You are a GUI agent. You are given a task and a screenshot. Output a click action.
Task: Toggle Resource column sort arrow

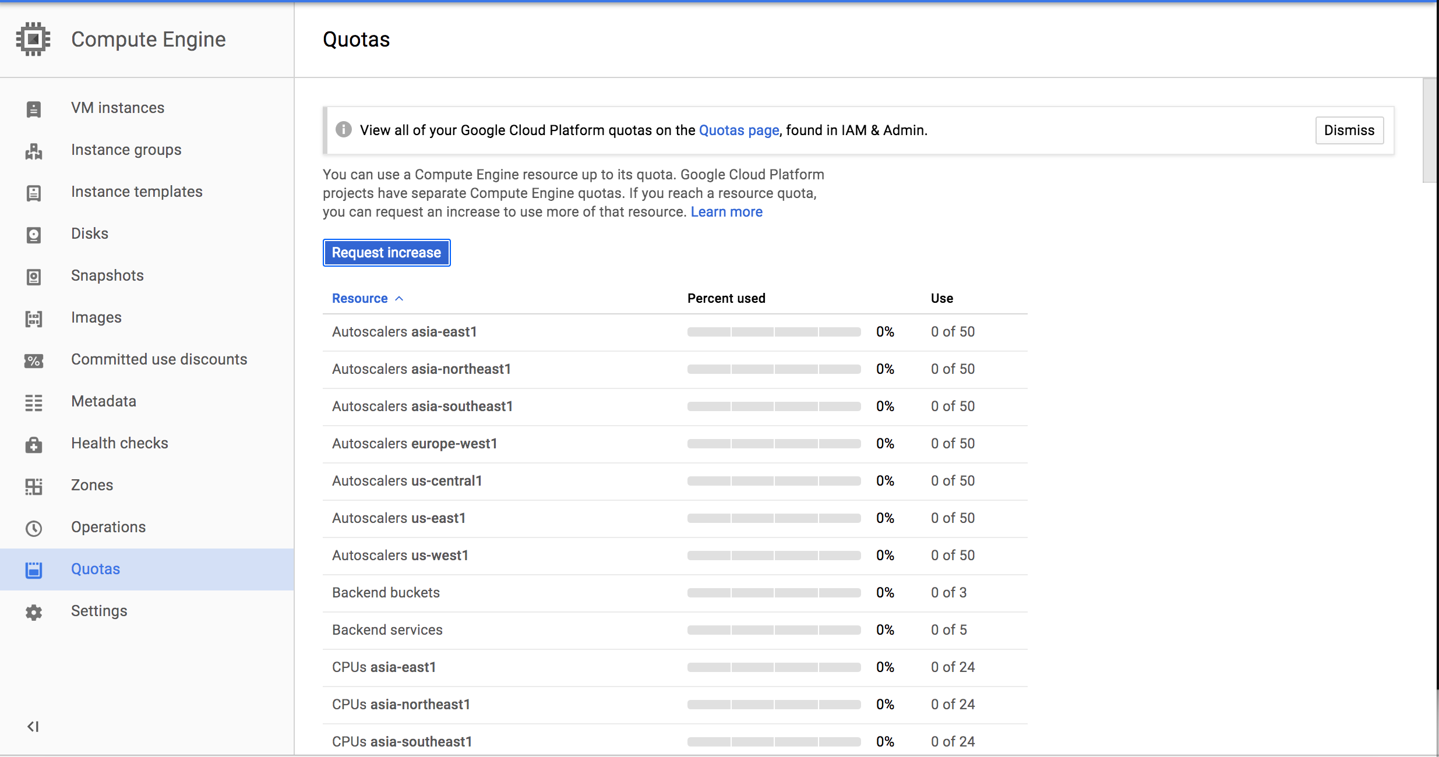[x=399, y=298]
